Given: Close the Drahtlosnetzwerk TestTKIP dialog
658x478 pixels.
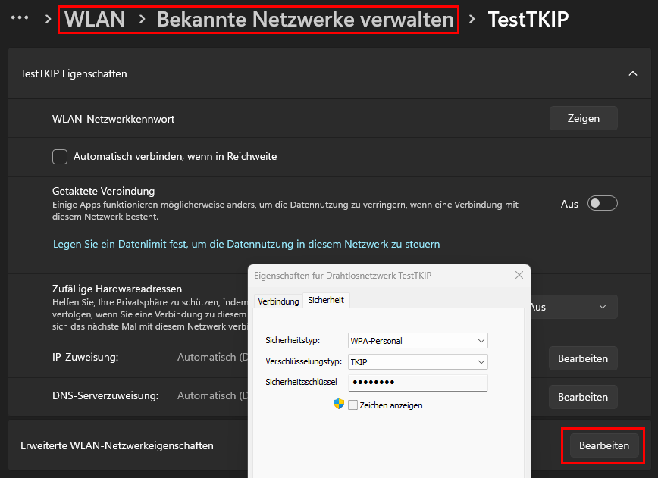Looking at the screenshot, I should click(519, 275).
